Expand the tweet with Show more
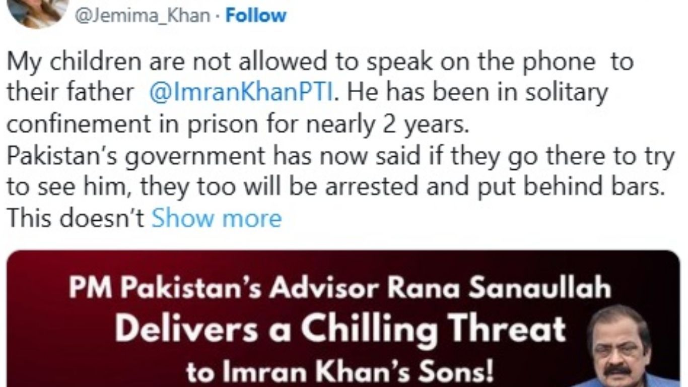This screenshot has height=387, width=688. coord(216,218)
